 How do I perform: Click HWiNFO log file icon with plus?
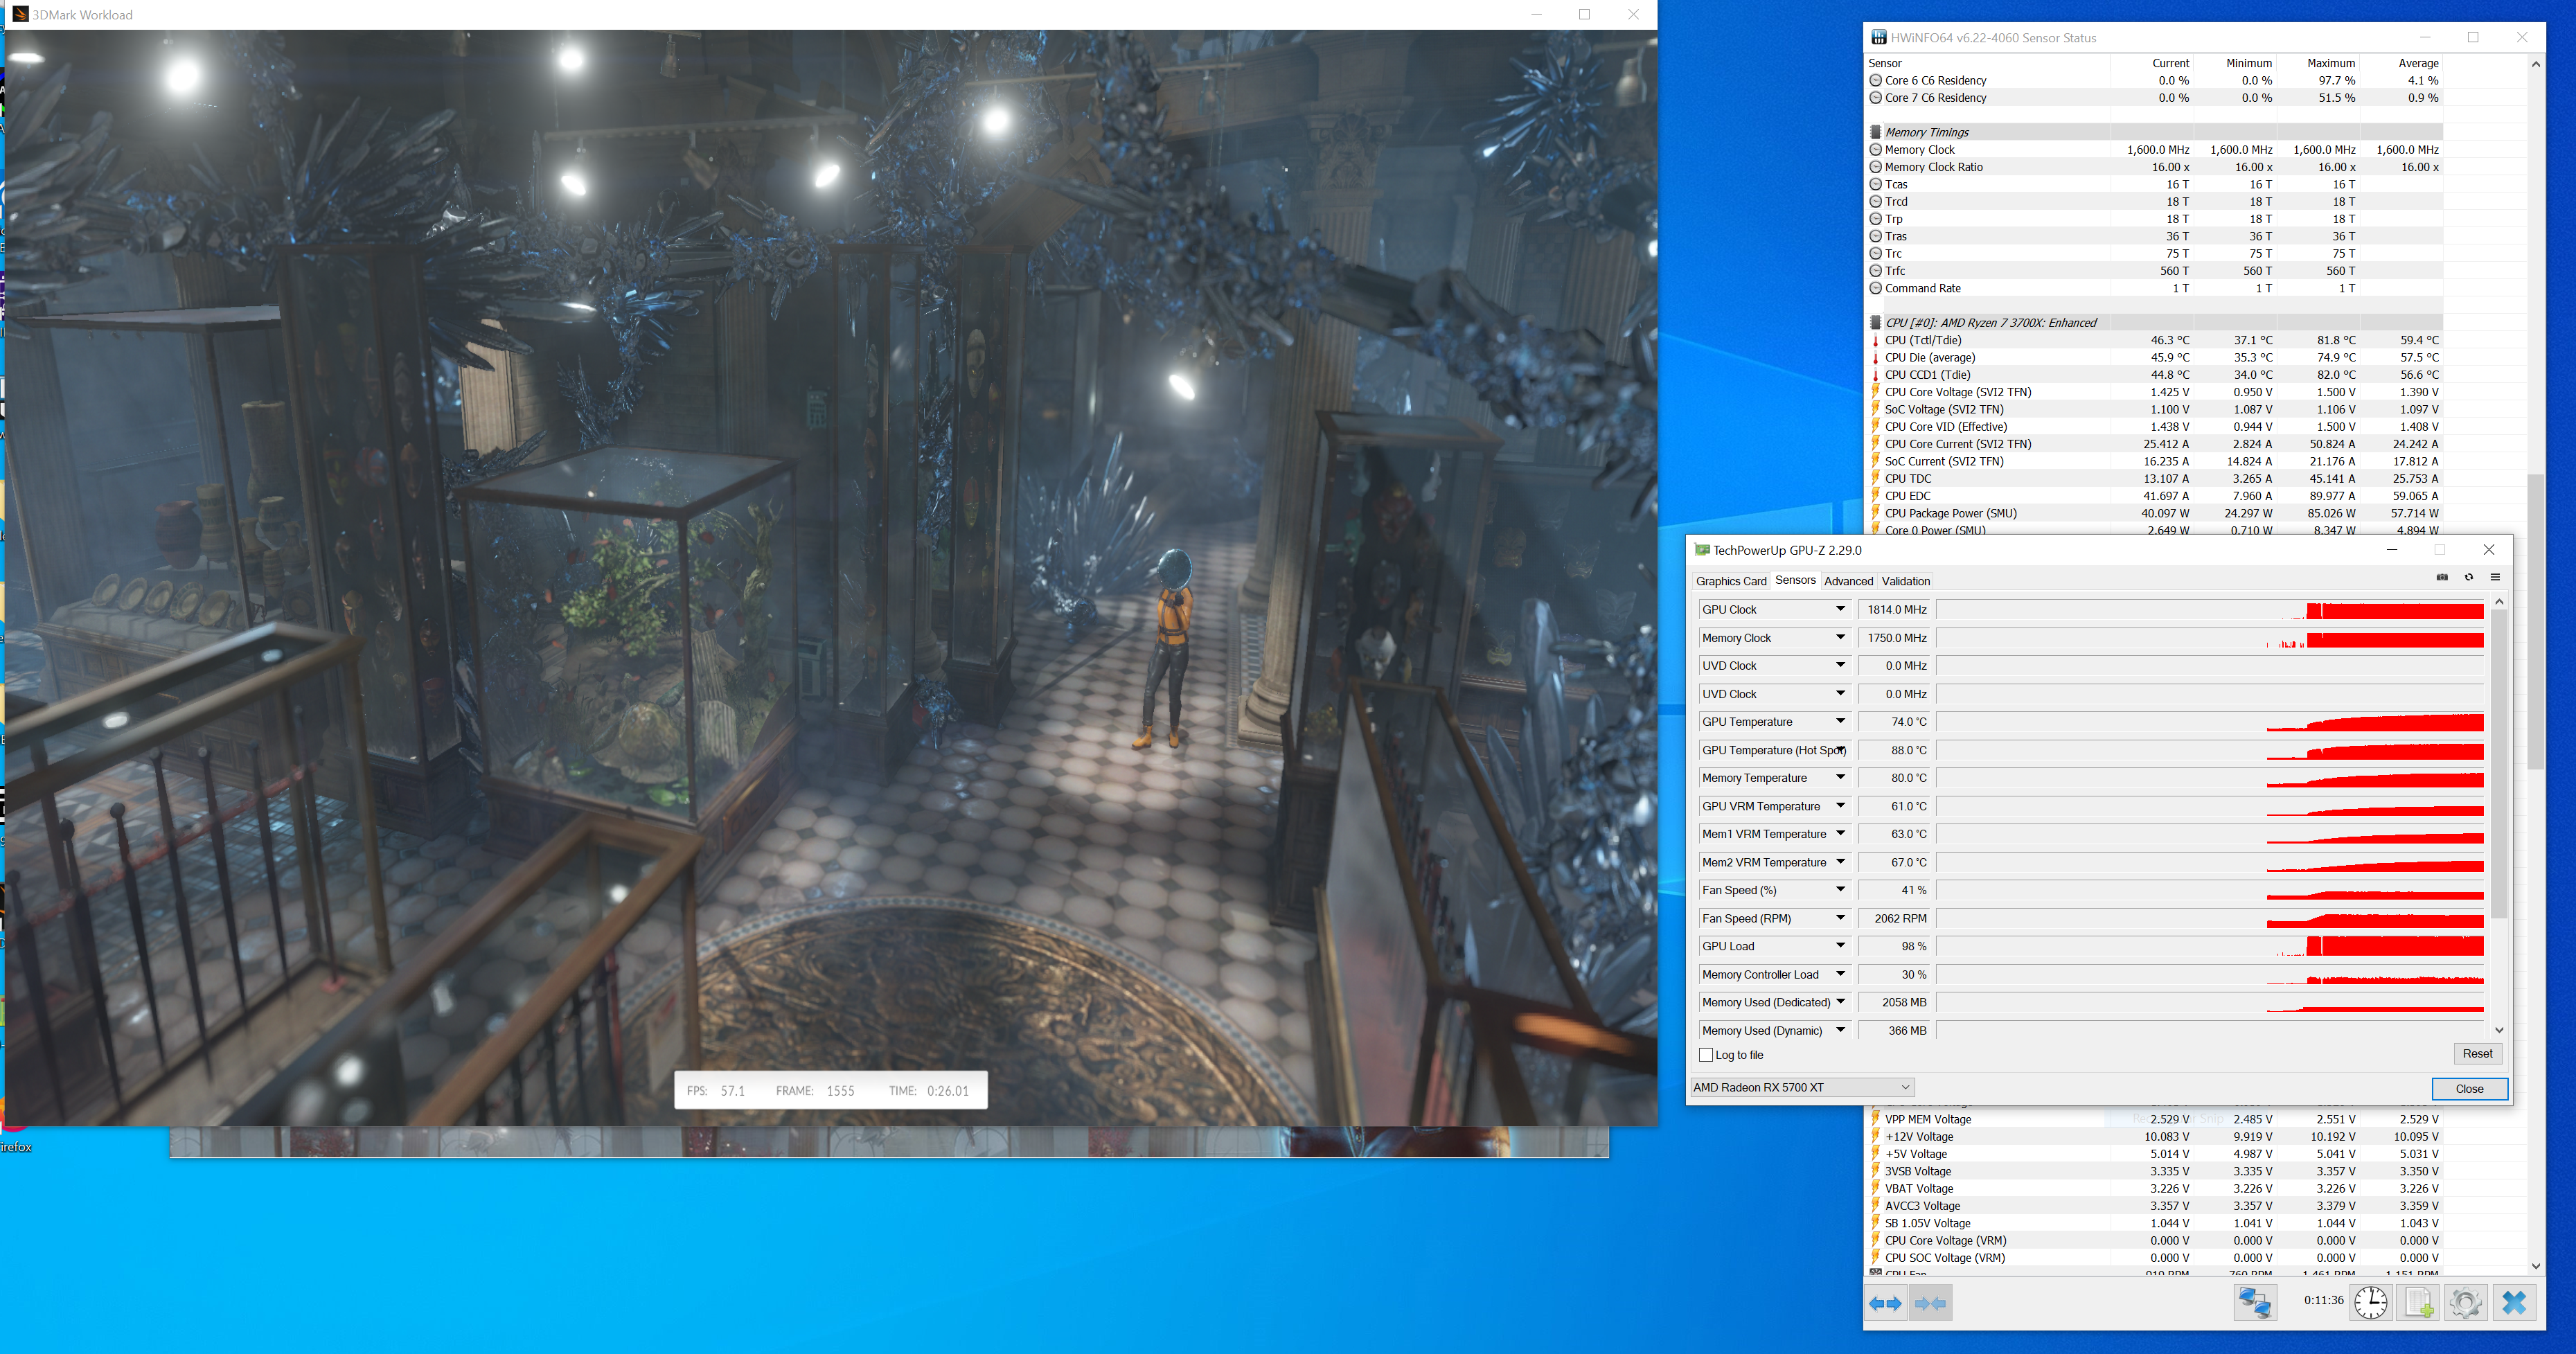[x=2419, y=1303]
